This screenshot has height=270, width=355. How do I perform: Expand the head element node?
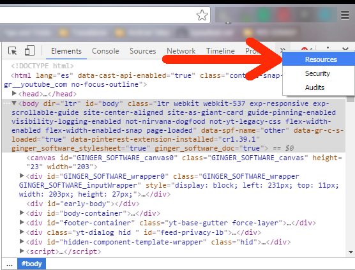coord(14,93)
